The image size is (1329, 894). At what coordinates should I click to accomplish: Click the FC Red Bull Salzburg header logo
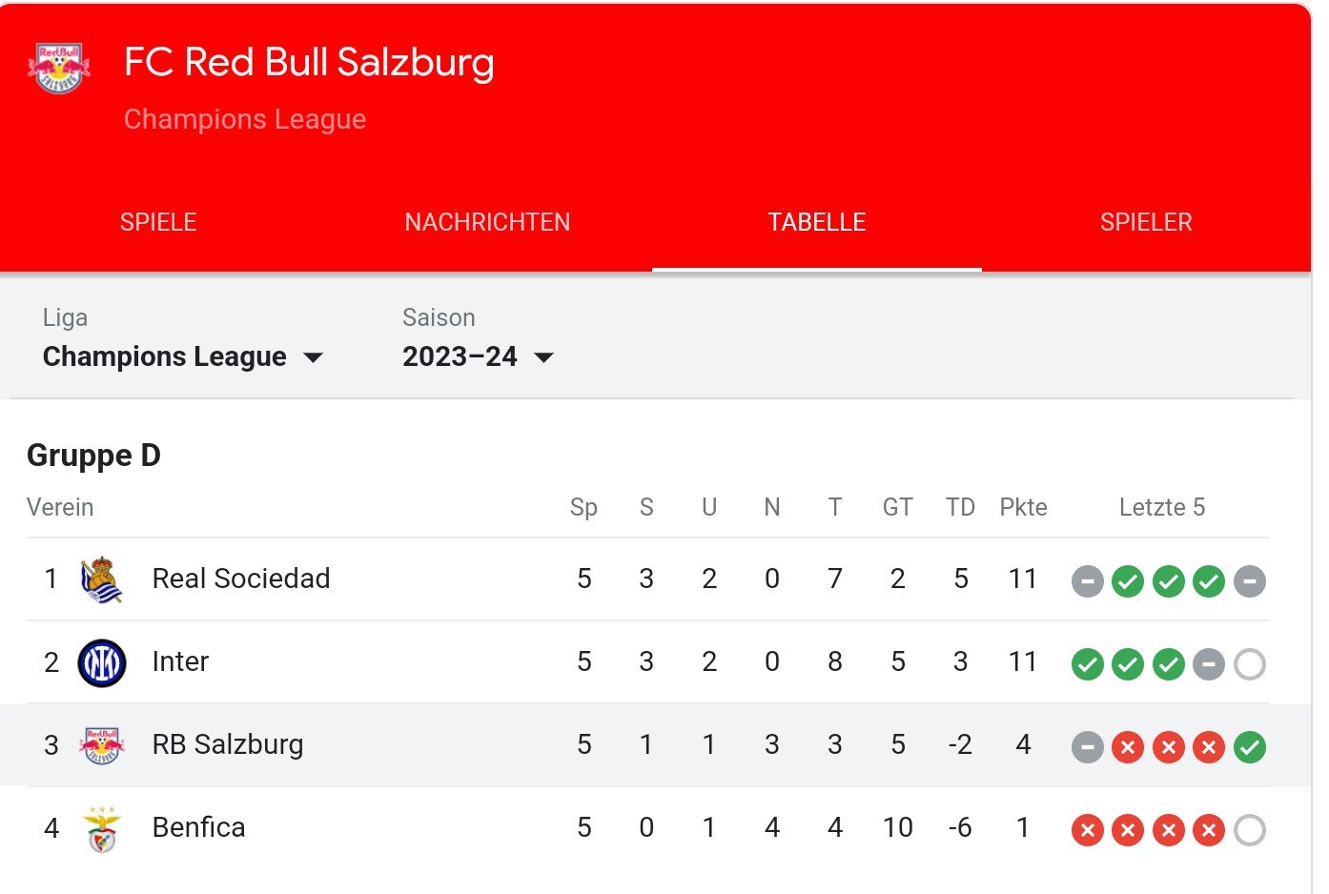tap(59, 68)
